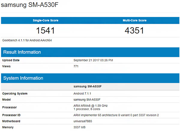
Task: Select the Views label
Action: pos(6,66)
